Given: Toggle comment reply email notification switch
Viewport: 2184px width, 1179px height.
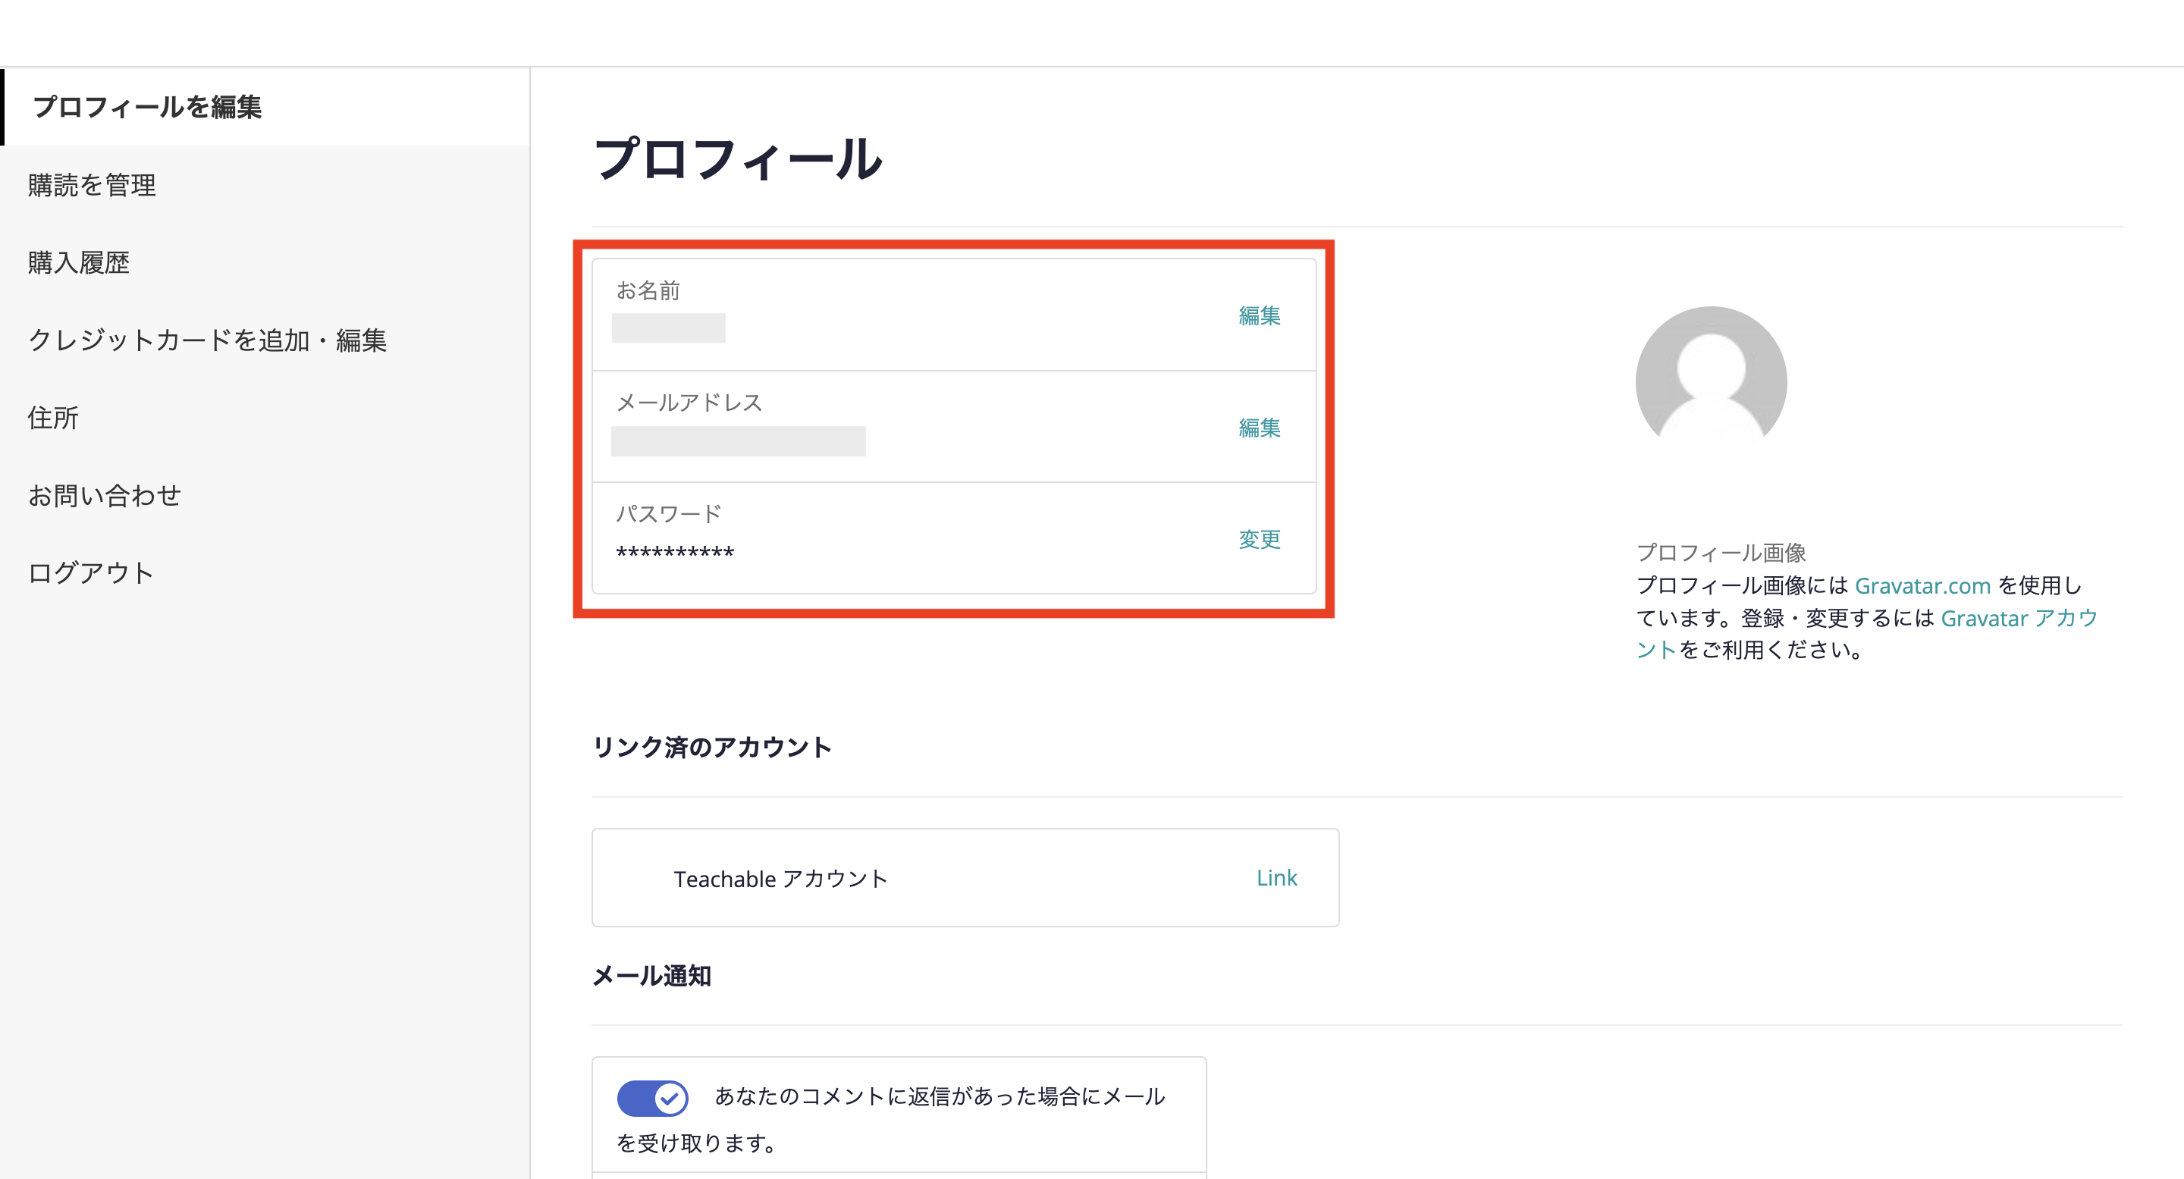Looking at the screenshot, I should (652, 1099).
